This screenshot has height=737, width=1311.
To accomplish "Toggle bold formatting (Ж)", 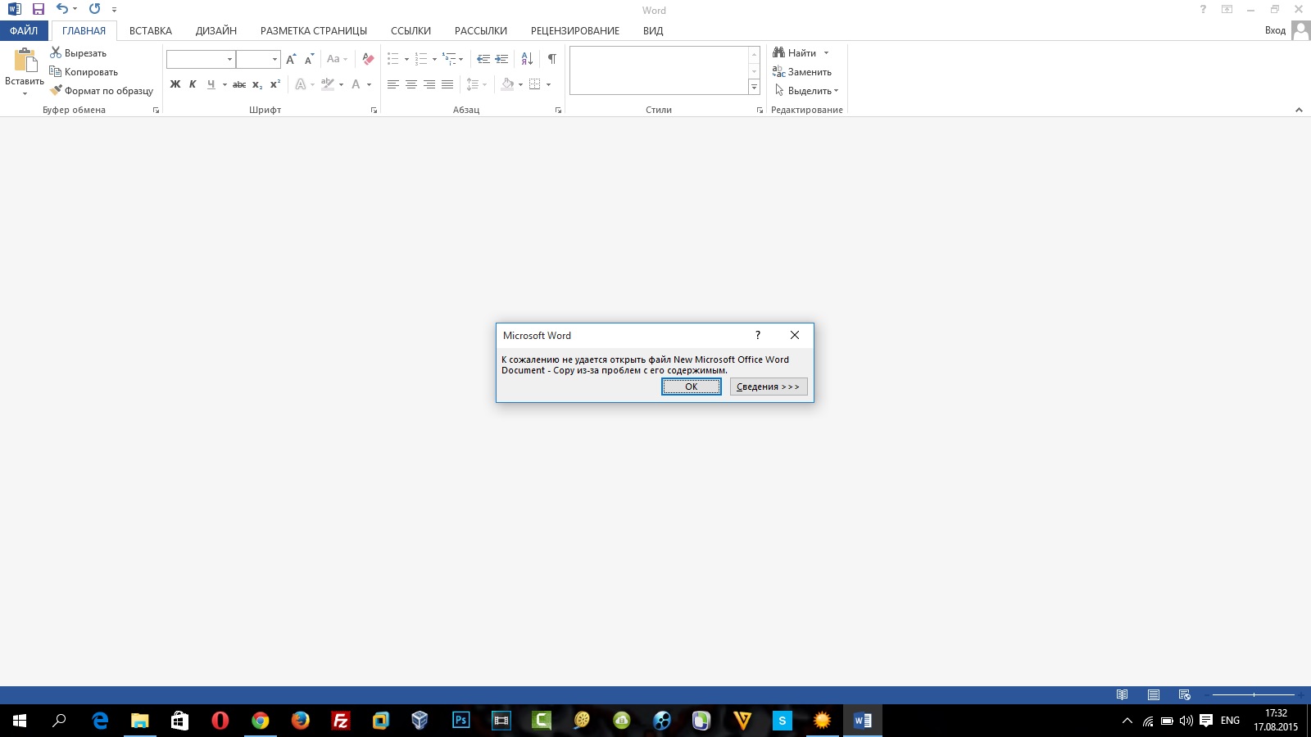I will pos(175,84).
